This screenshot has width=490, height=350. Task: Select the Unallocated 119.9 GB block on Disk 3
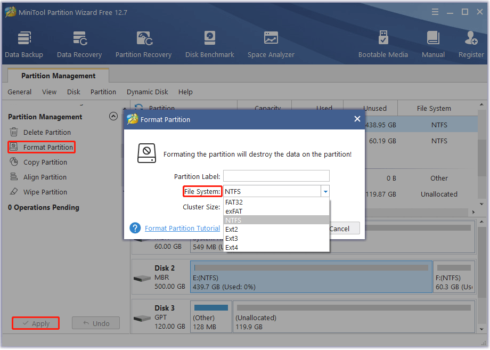(x=354, y=317)
